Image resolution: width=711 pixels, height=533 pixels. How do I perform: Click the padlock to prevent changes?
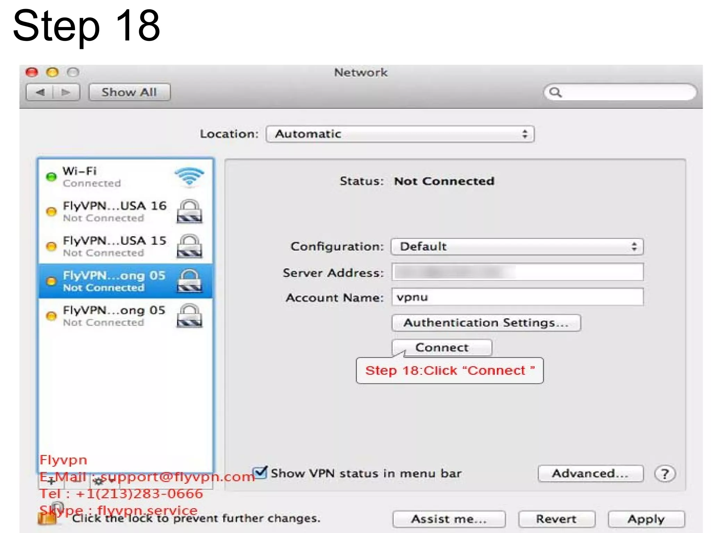pyautogui.click(x=48, y=516)
